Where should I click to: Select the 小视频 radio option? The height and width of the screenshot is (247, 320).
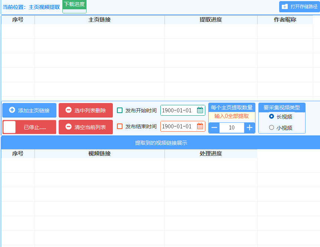[x=271, y=128]
